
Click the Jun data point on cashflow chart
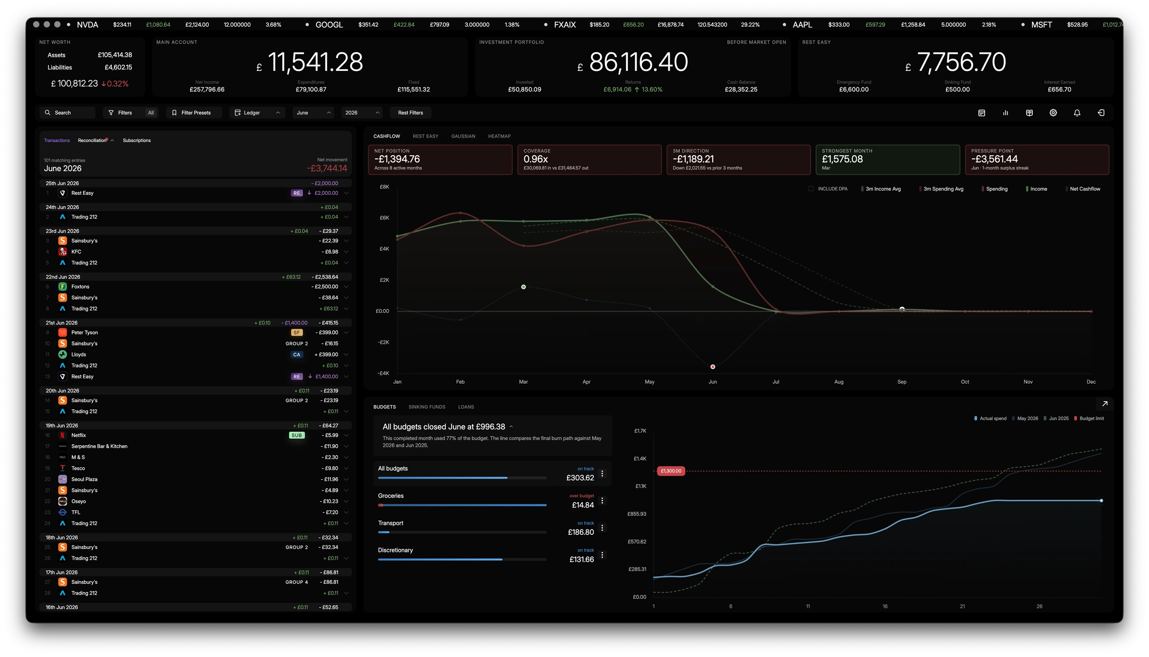click(x=713, y=367)
